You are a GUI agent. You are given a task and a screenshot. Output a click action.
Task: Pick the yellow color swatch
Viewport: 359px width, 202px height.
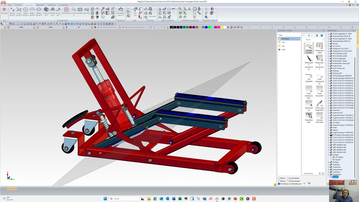(x=222, y=27)
